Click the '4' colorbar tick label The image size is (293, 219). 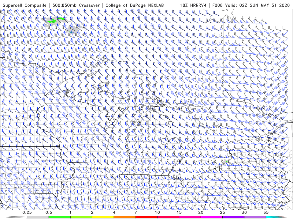114,212
